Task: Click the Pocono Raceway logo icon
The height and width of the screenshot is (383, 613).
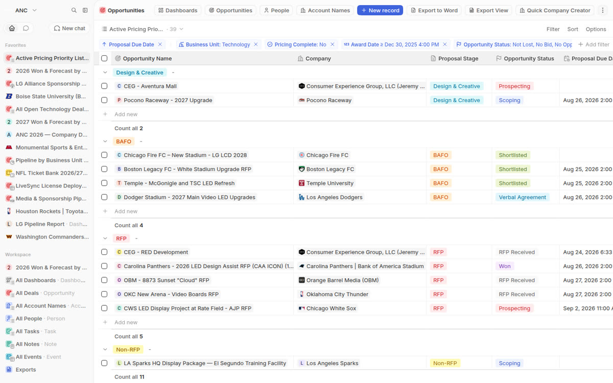Action: [301, 100]
